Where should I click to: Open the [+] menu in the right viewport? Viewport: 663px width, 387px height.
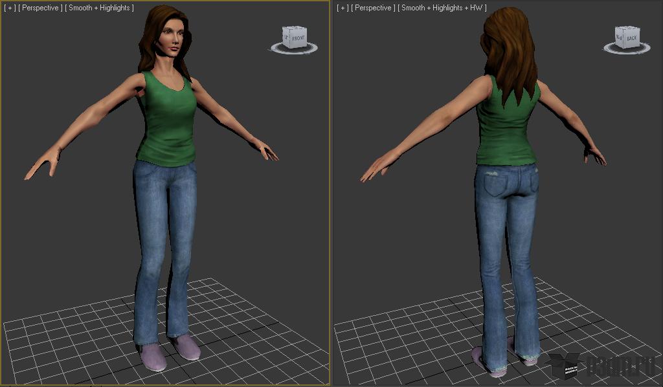coord(343,8)
